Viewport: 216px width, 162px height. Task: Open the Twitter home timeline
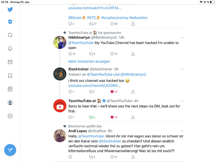point(10,21)
